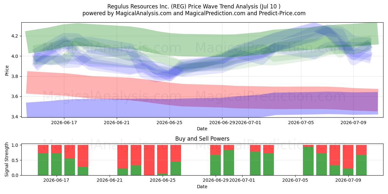Image resolution: width=388 pixels, height=194 pixels.
Task: Click the 2026-06-17 date label under price chart
Action: [64, 123]
